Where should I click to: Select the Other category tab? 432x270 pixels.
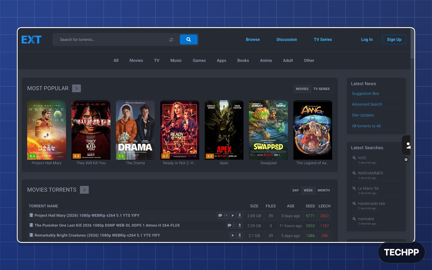[309, 60]
